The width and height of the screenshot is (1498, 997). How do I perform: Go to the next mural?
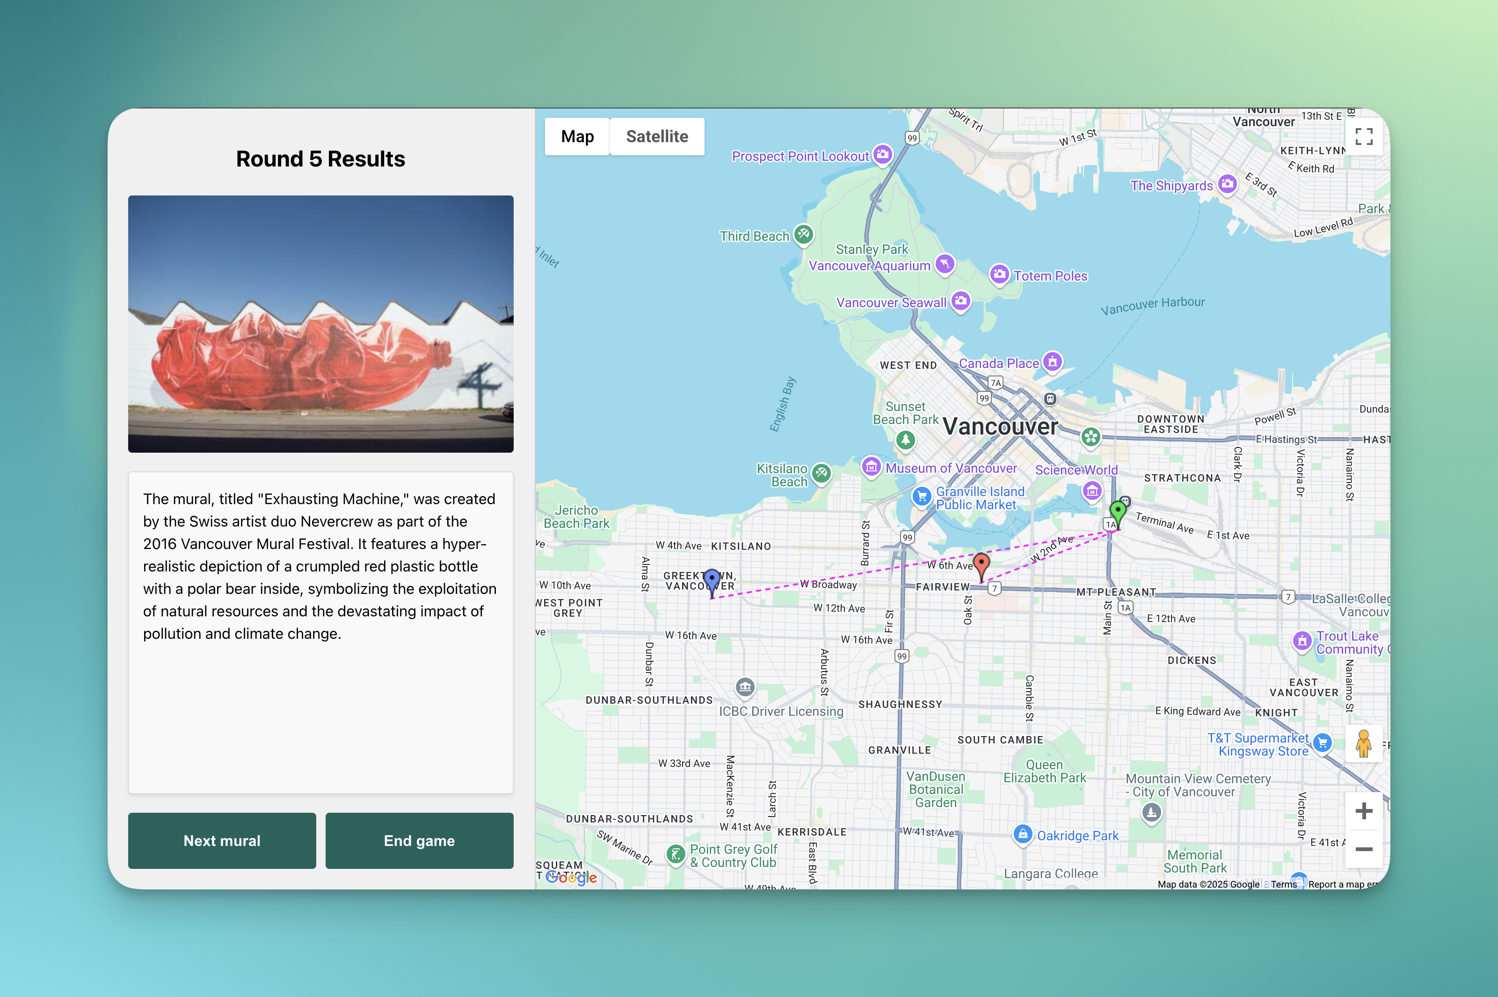coord(222,841)
